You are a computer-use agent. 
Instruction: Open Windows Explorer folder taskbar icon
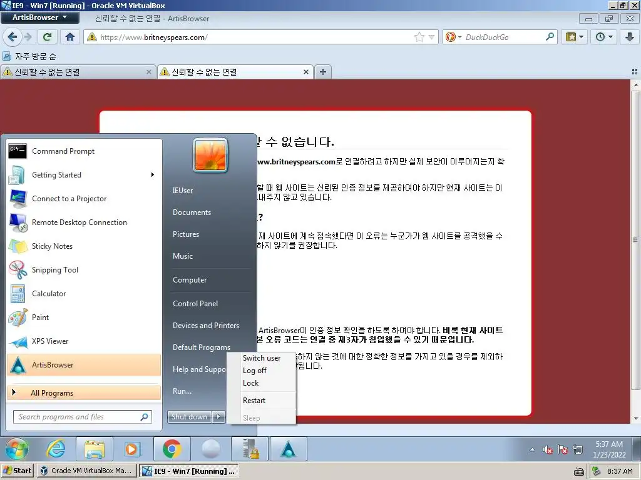(95, 449)
